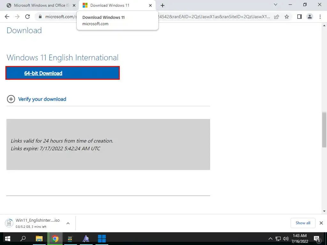Viewport: 327px width, 245px height.
Task: Open Chrome side panel
Action: pyautogui.click(x=300, y=17)
